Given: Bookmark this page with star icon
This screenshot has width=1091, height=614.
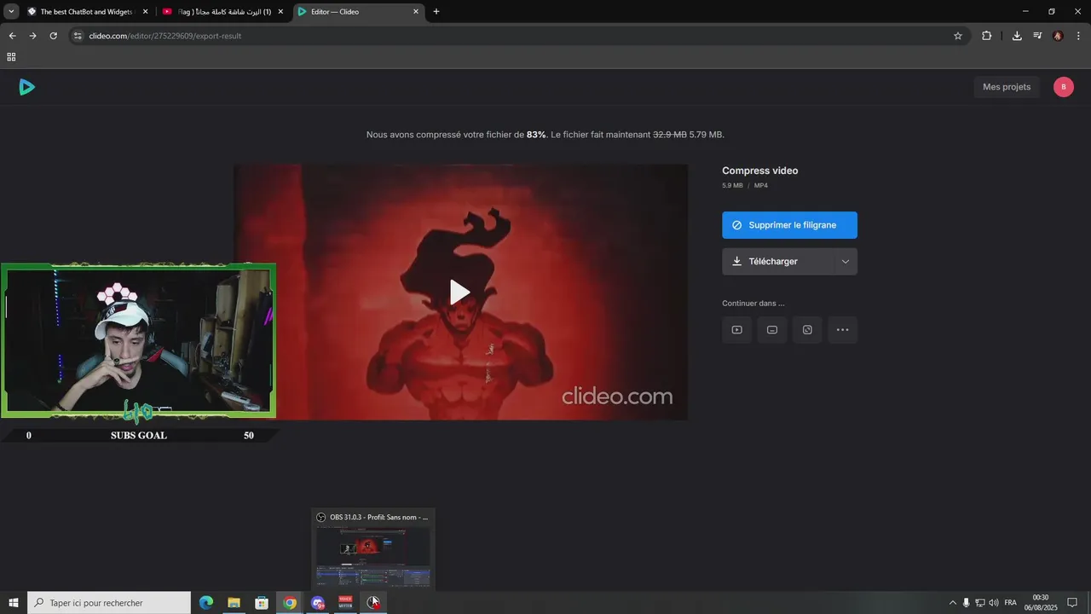Looking at the screenshot, I should pyautogui.click(x=958, y=36).
